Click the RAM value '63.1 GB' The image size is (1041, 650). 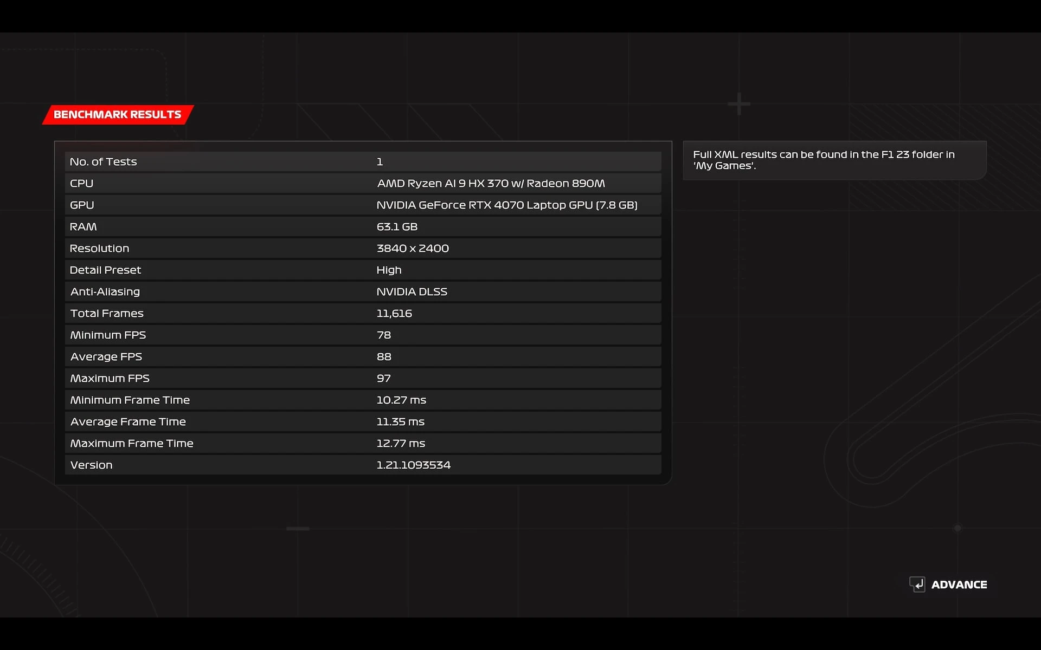coord(397,226)
